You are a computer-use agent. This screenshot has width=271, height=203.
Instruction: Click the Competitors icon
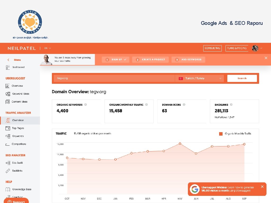7,144
